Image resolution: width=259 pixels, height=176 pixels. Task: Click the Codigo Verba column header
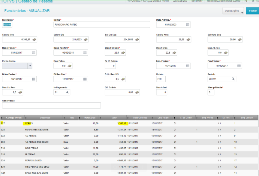14,118
